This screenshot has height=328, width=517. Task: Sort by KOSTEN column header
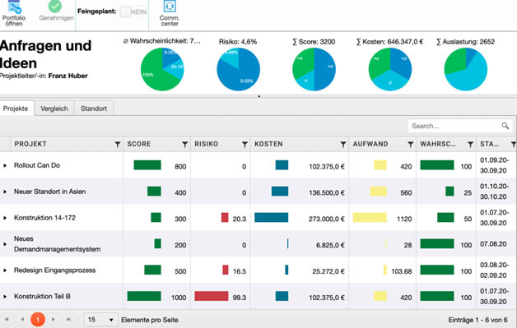[268, 144]
